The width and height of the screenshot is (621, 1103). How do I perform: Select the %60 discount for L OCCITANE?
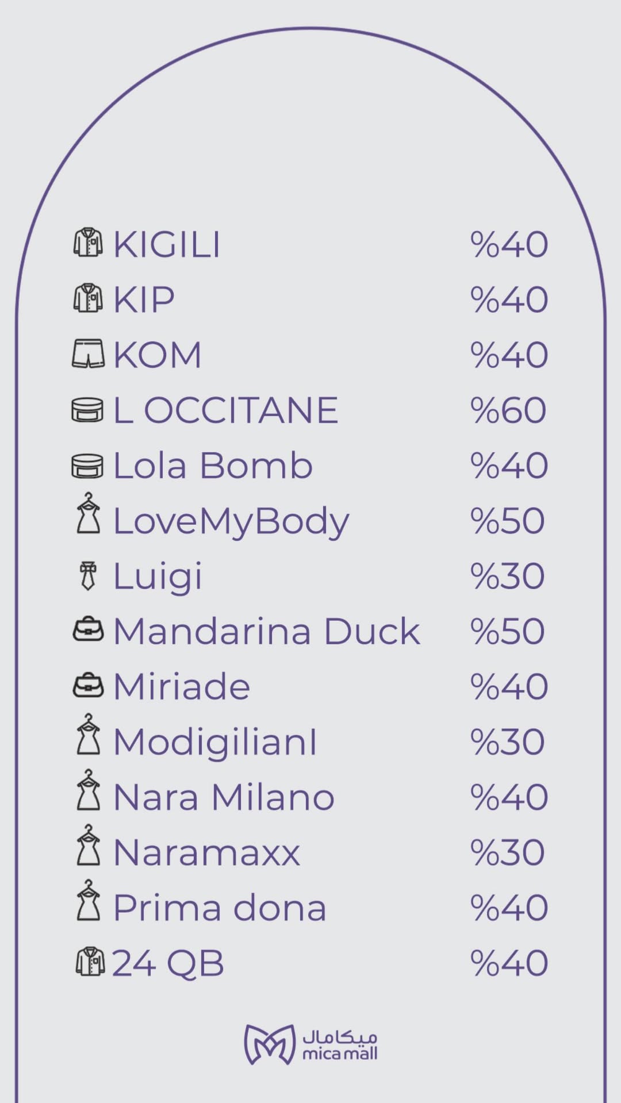coord(508,410)
